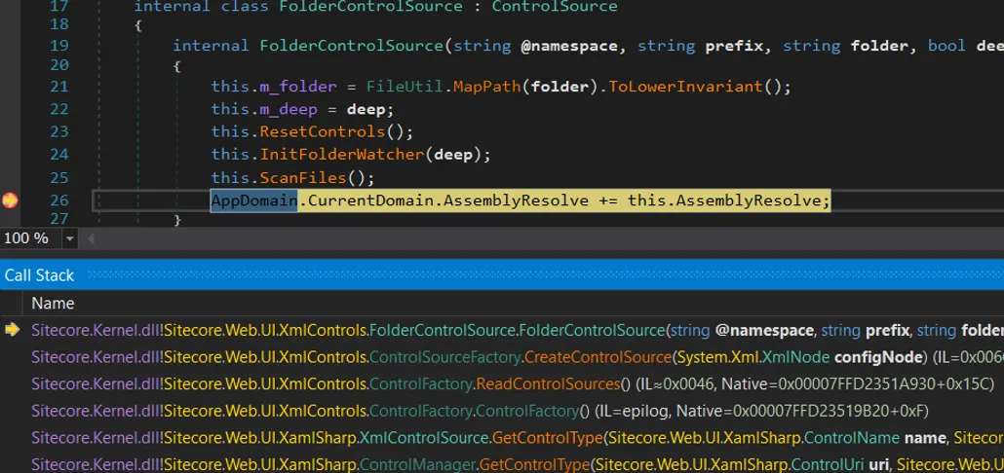1004x473 pixels.
Task: Toggle the breakpoint on line 26
Action: (10, 200)
